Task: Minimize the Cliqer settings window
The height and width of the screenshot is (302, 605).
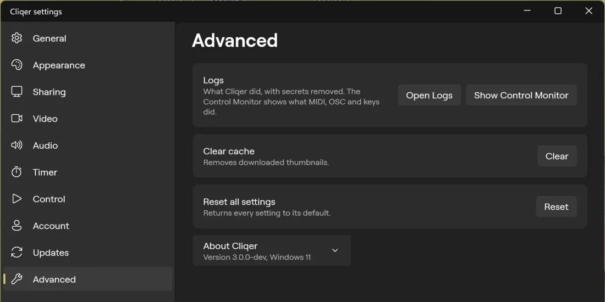Action: point(527,11)
